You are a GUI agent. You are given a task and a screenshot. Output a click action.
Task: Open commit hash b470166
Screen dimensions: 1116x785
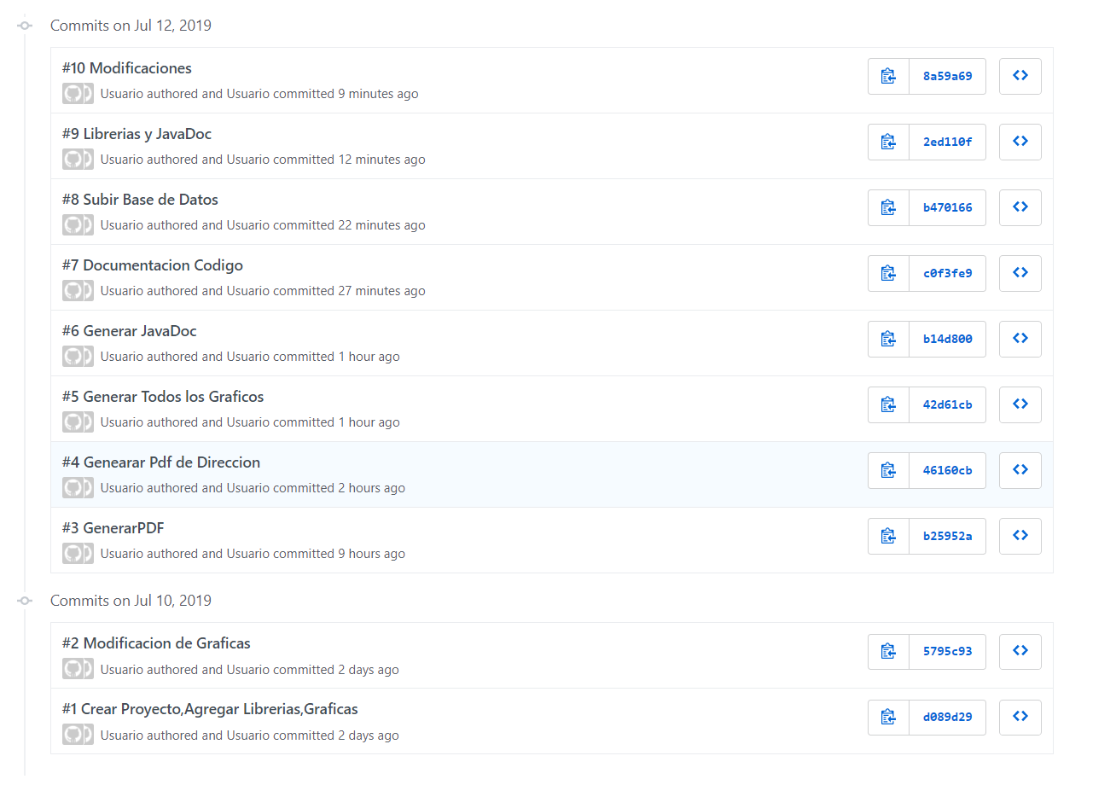coord(947,207)
